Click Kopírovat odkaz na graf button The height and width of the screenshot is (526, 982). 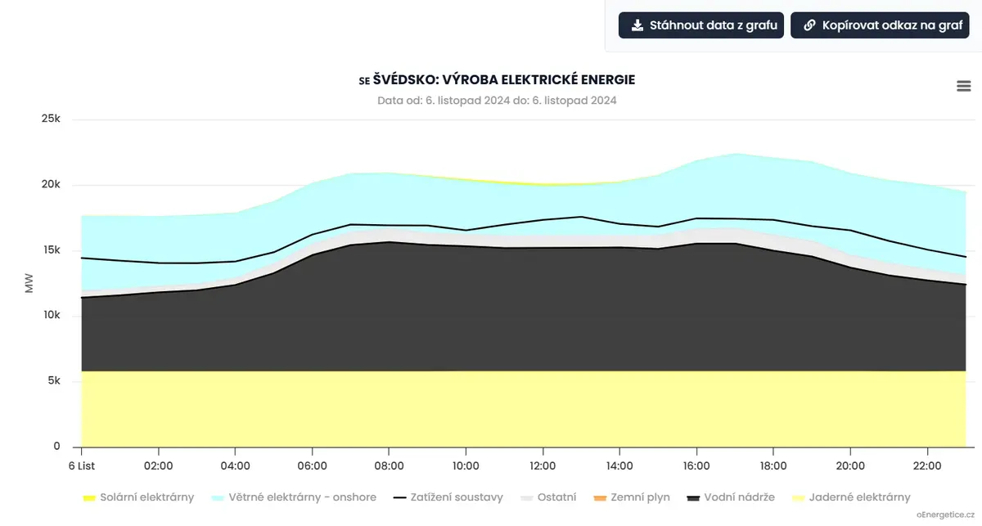[x=880, y=25]
